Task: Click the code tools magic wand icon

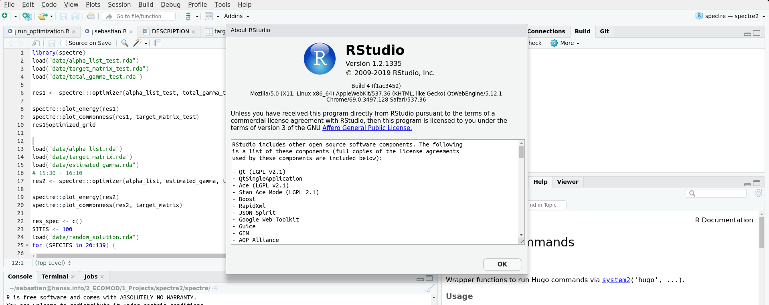Action: tap(138, 43)
